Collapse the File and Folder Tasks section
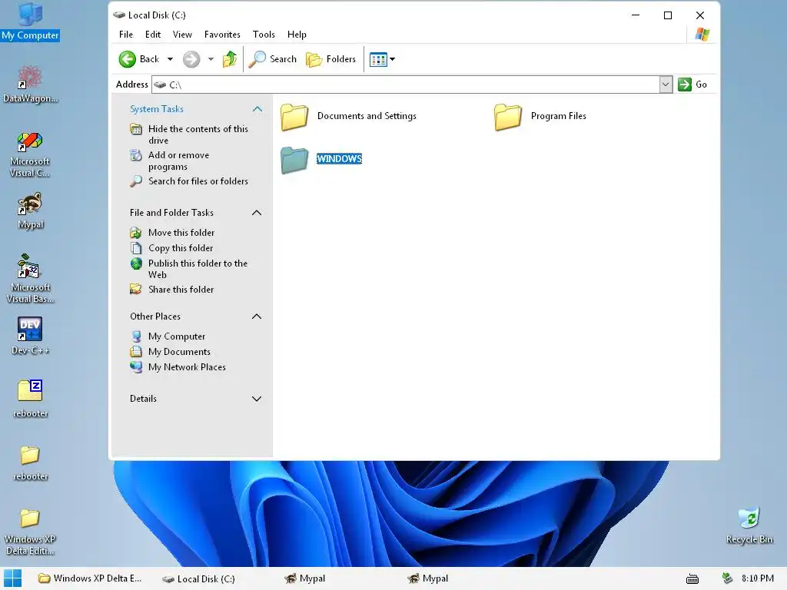 (x=257, y=213)
